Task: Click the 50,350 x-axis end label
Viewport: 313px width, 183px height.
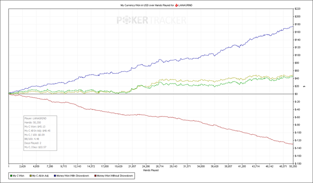Action: tap(292, 166)
